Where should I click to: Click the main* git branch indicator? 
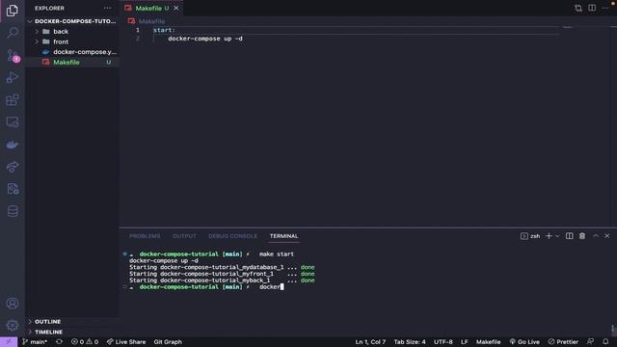pos(35,342)
